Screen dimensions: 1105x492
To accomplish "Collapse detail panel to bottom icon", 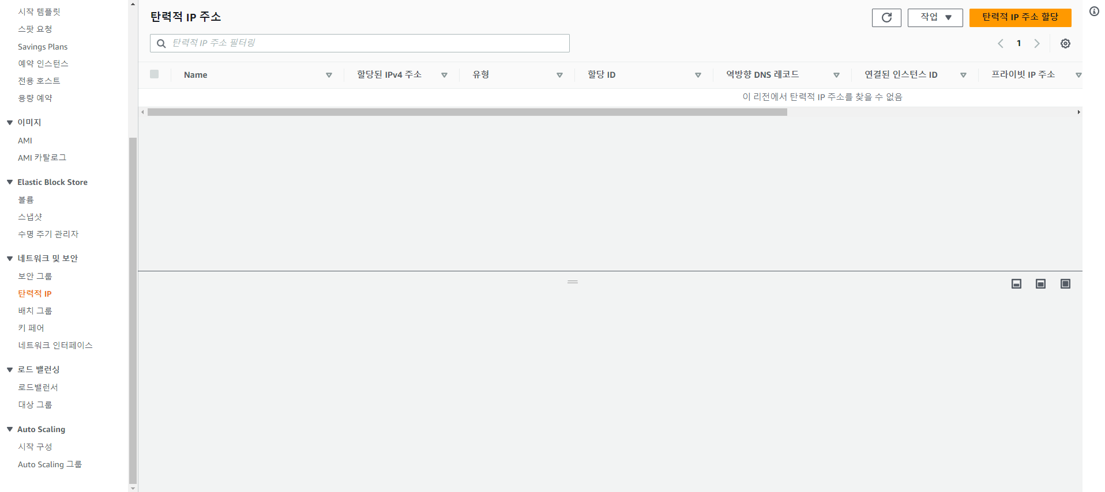I will pyautogui.click(x=1017, y=283).
